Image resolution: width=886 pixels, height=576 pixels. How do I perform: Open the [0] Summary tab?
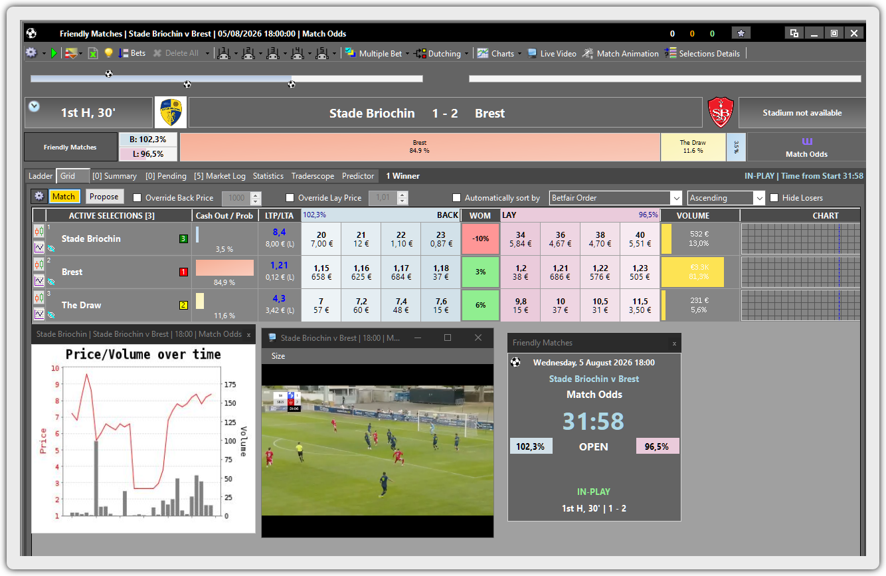click(114, 176)
